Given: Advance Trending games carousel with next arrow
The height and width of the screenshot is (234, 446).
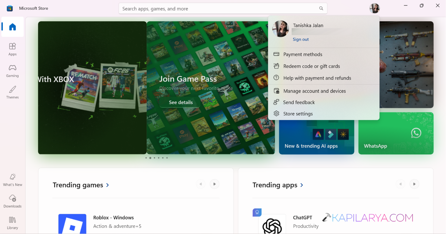Looking at the screenshot, I should (x=215, y=184).
